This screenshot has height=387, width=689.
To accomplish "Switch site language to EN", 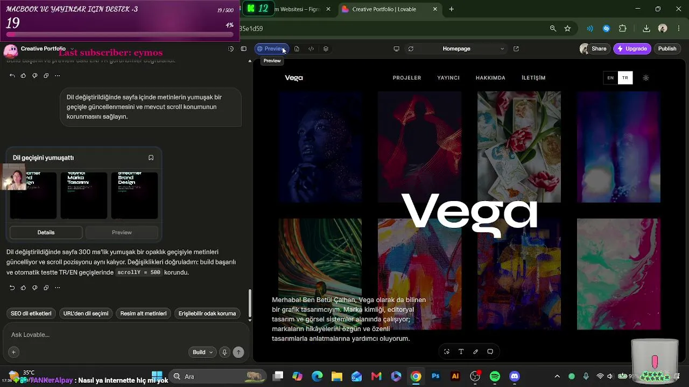I will 610,78.
